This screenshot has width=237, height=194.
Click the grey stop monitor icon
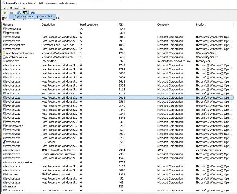tap(11, 13)
